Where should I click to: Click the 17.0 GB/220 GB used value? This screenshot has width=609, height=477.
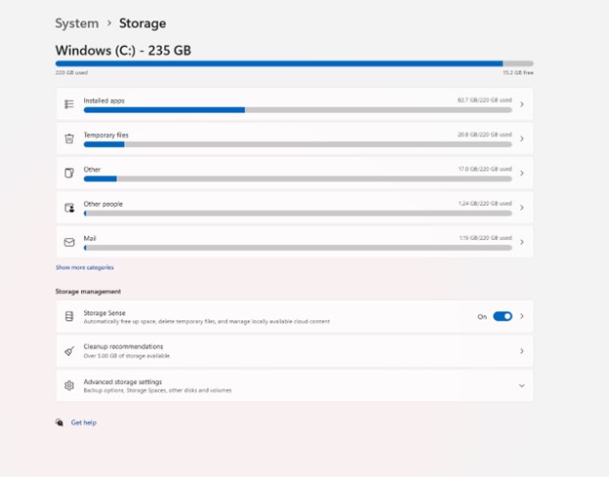485,169
